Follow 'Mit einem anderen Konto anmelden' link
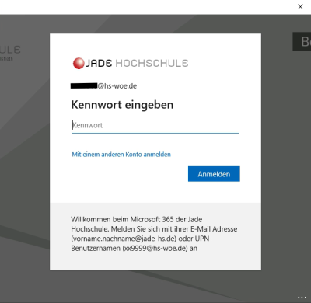Image resolution: width=311 pixels, height=303 pixels. (121, 155)
